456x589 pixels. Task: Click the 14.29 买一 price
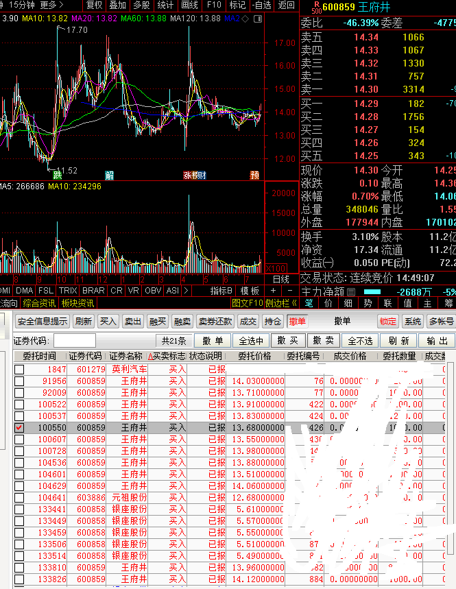(366, 104)
